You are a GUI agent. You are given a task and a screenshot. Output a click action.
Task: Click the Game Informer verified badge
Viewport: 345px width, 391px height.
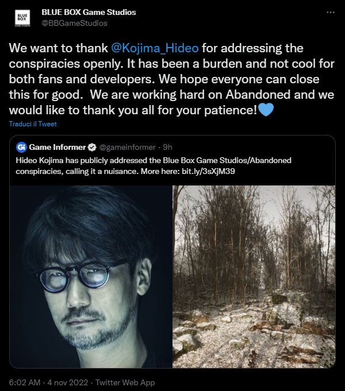(92, 148)
